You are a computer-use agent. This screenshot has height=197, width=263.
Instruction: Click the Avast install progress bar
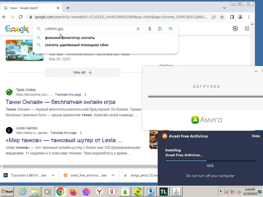point(211,161)
